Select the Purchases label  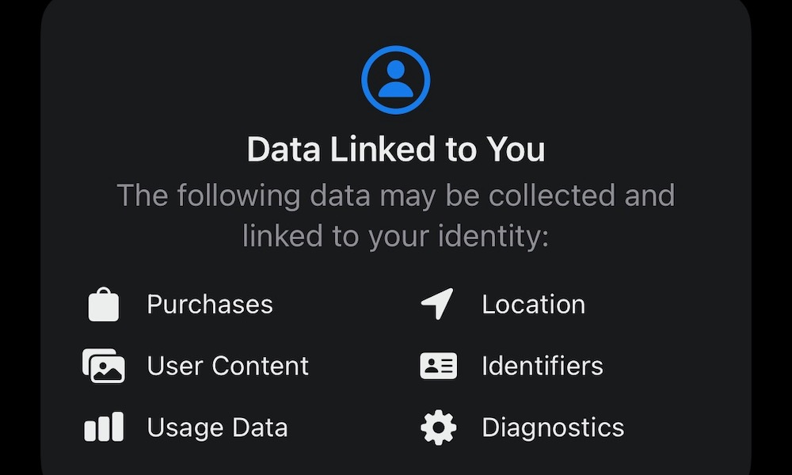click(x=210, y=305)
